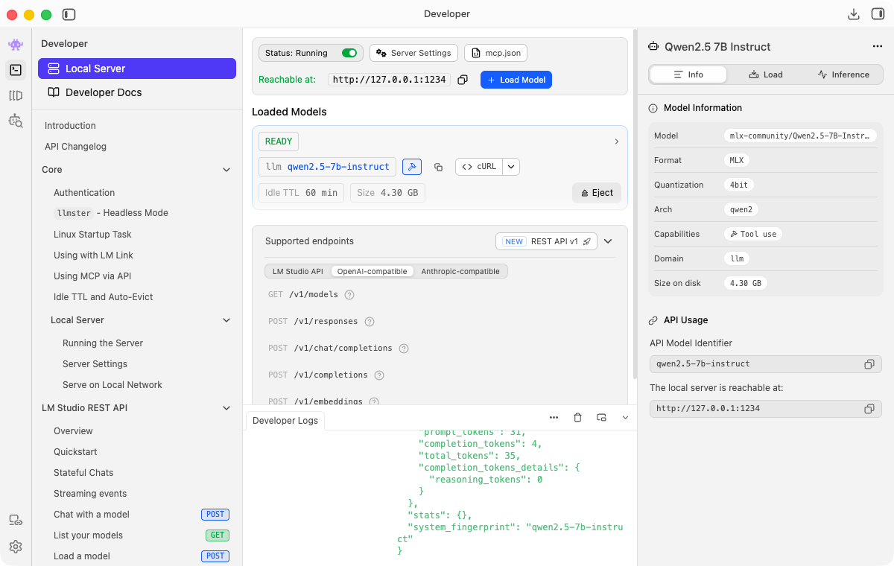Open Developer Docs in sidebar
Viewport: 894px width, 566px height.
pos(137,92)
